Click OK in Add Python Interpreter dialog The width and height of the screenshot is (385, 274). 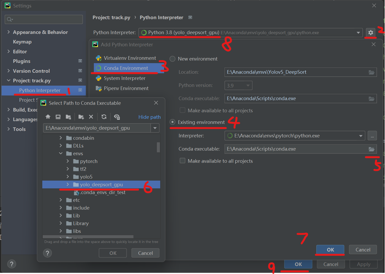click(330, 250)
